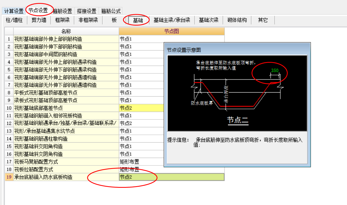Select the 板 category button
The height and width of the screenshot is (205, 347).
(114, 20)
